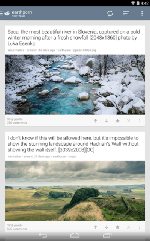This screenshot has height=241, width=150.
Task: Open the sort options icon
Action: 126,14
